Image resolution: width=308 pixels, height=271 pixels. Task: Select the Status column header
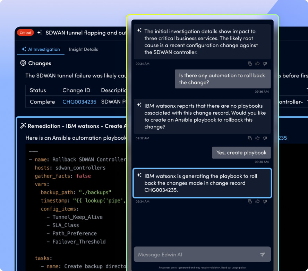click(x=38, y=90)
